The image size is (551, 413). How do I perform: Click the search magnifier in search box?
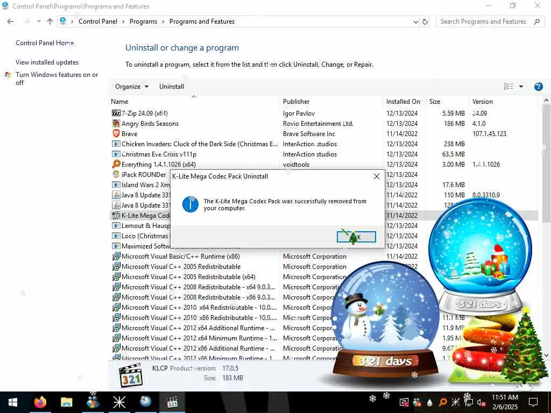pyautogui.click(x=536, y=22)
